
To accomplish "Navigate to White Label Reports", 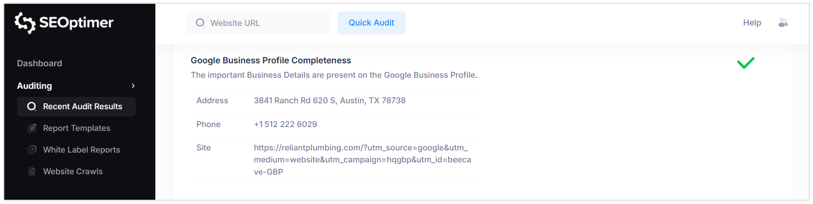I will 82,150.
